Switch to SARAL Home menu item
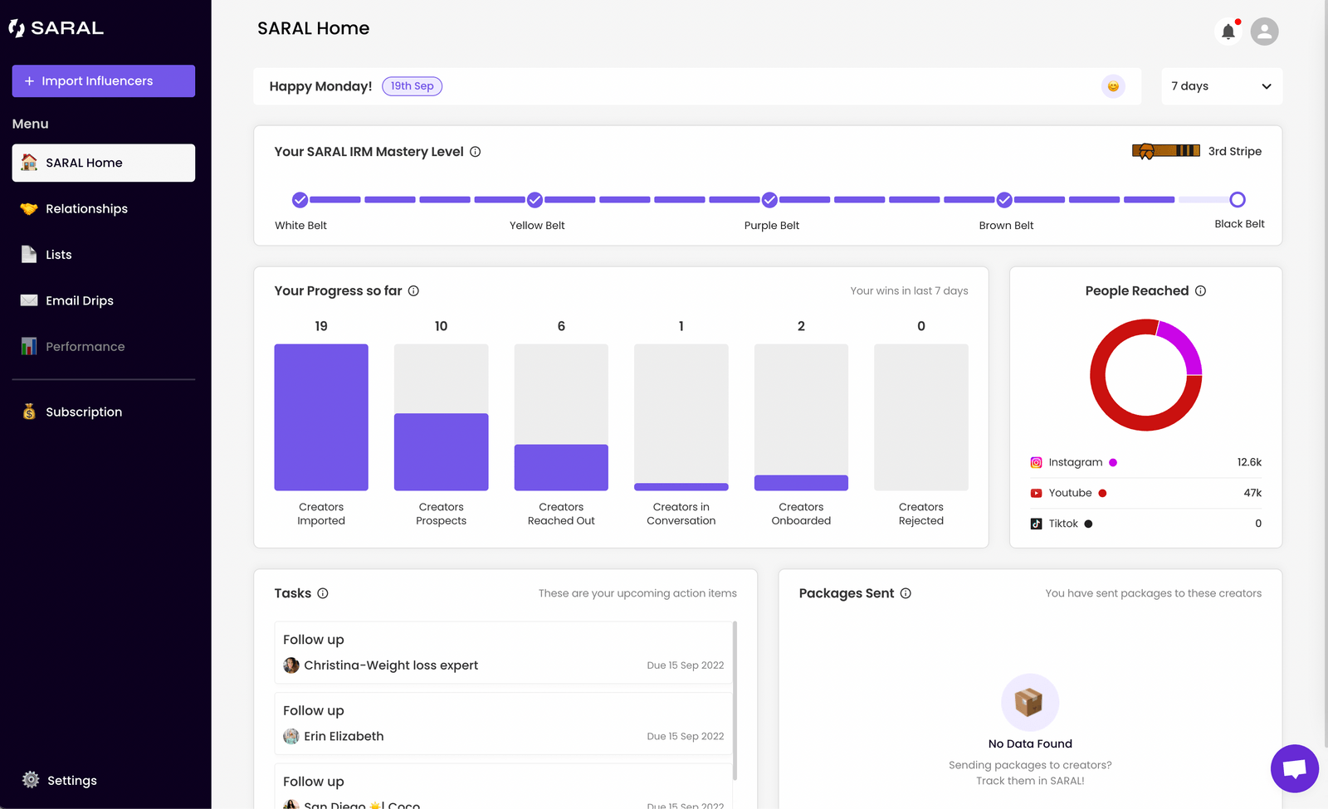Image resolution: width=1328 pixels, height=809 pixels. [84, 163]
